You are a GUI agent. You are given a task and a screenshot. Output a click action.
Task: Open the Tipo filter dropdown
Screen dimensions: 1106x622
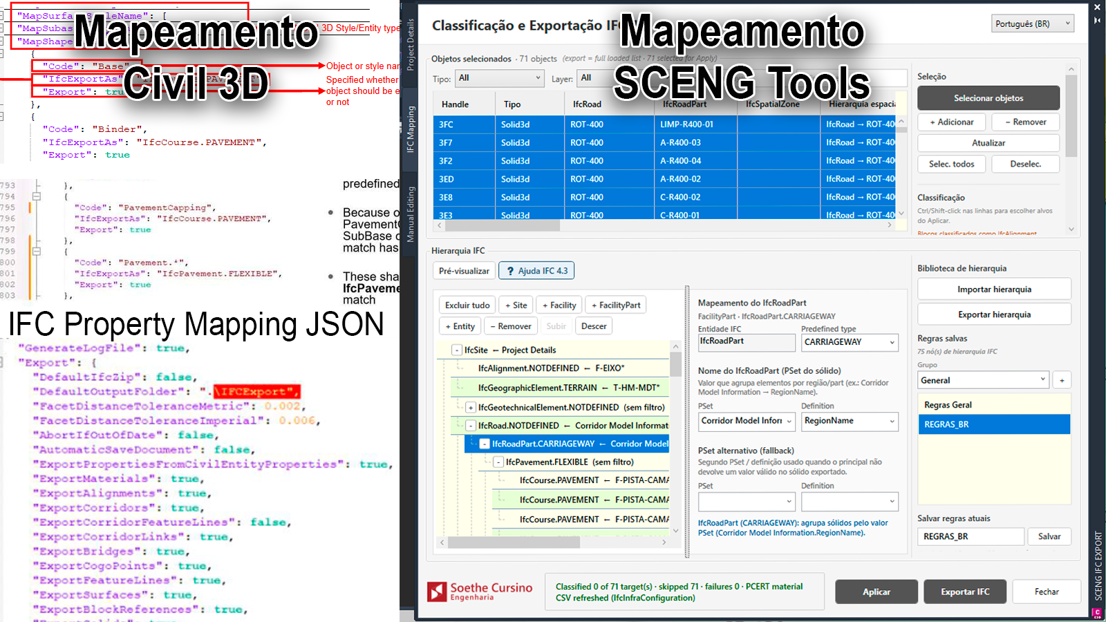pos(500,78)
